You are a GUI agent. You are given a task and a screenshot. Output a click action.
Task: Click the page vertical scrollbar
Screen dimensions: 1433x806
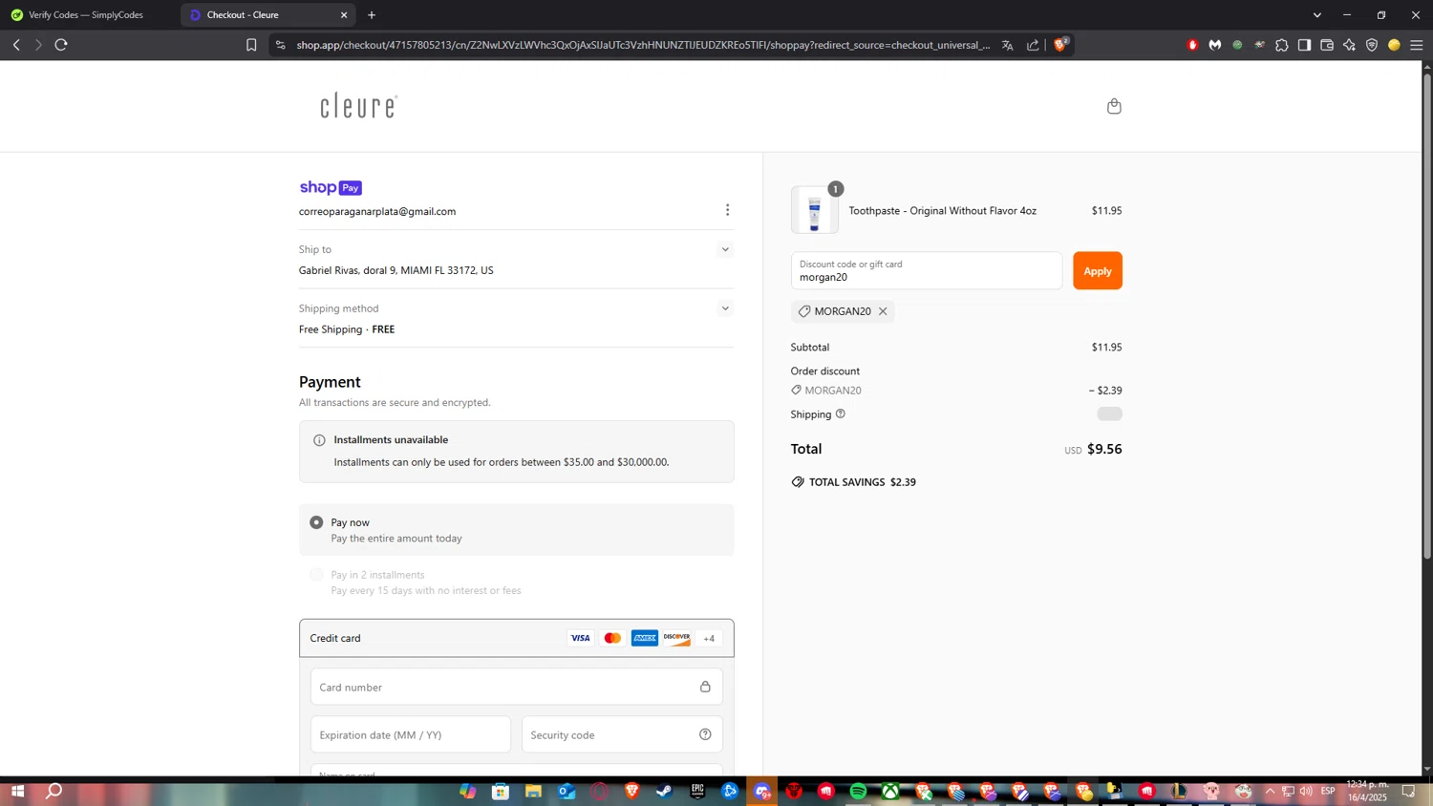click(1427, 315)
